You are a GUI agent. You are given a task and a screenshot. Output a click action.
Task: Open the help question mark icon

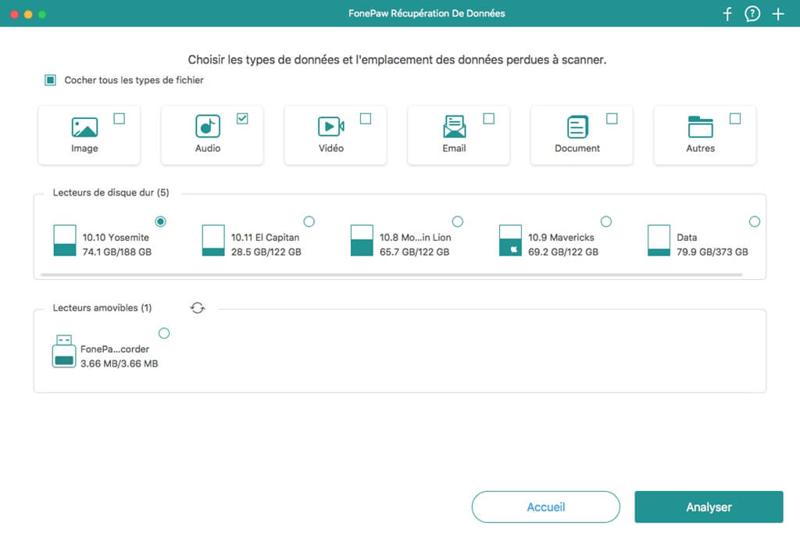752,14
